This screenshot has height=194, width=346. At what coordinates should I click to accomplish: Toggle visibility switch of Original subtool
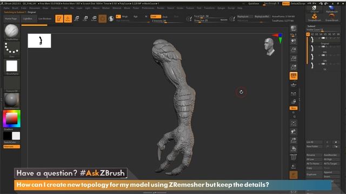pyautogui.click(x=323, y=38)
